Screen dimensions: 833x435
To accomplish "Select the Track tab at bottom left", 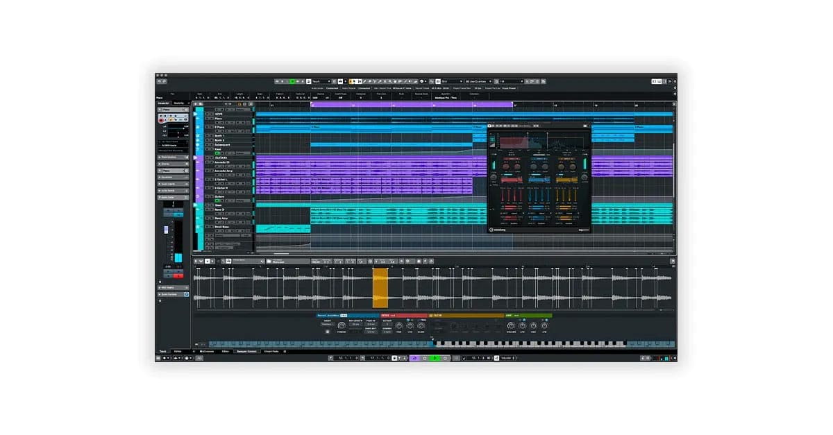I will click(162, 352).
